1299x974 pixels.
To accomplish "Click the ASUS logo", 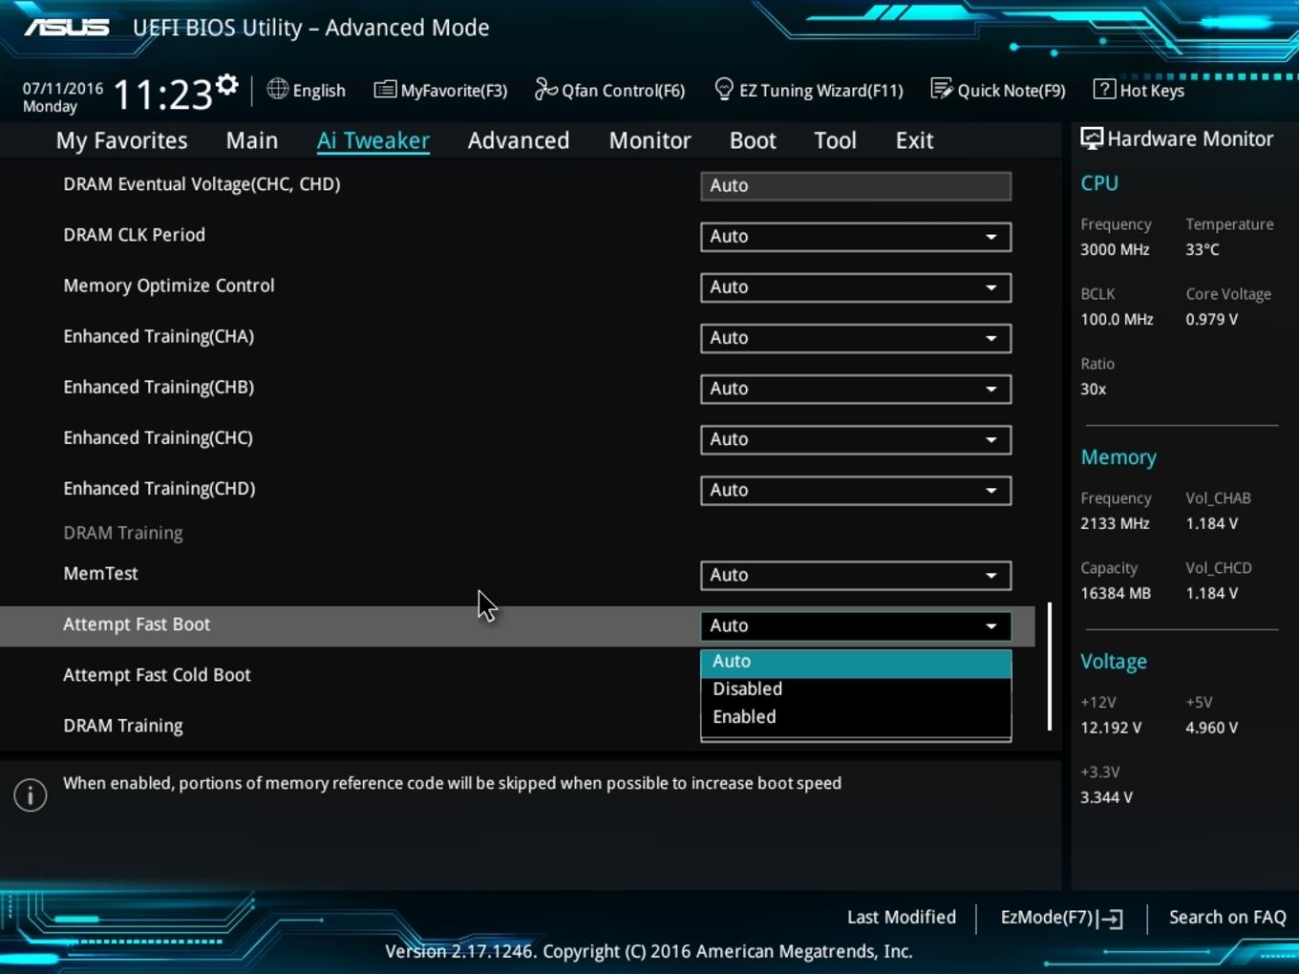I will (x=67, y=27).
